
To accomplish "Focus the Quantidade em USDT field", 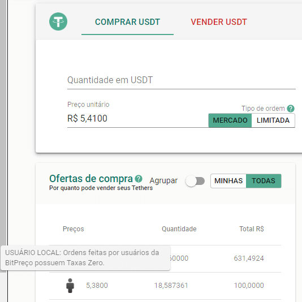I will pos(182,80).
